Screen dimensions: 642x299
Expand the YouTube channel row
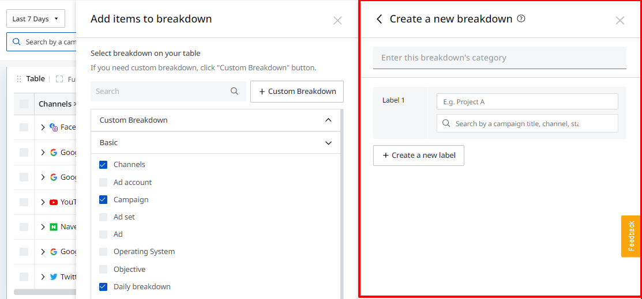tap(43, 202)
